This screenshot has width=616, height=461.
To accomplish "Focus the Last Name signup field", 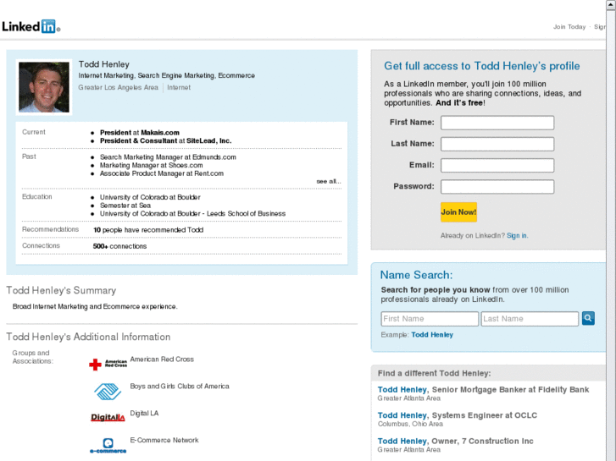I will point(497,144).
